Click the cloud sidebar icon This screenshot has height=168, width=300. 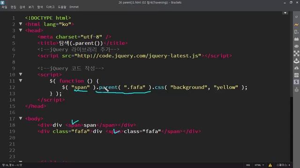pos(296,68)
